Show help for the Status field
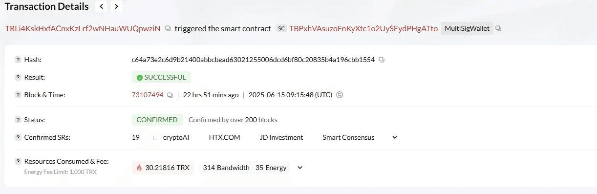 [18, 120]
